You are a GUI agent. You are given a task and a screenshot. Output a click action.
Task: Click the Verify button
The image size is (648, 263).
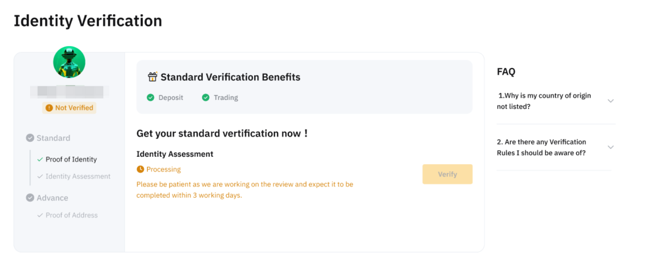coord(447,174)
